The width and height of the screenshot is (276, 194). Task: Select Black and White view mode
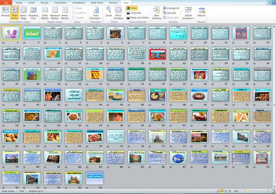click(x=138, y=18)
